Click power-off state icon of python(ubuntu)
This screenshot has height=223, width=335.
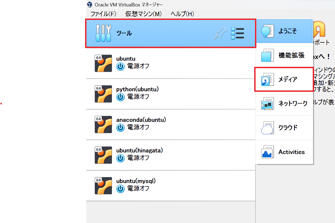pos(121,97)
